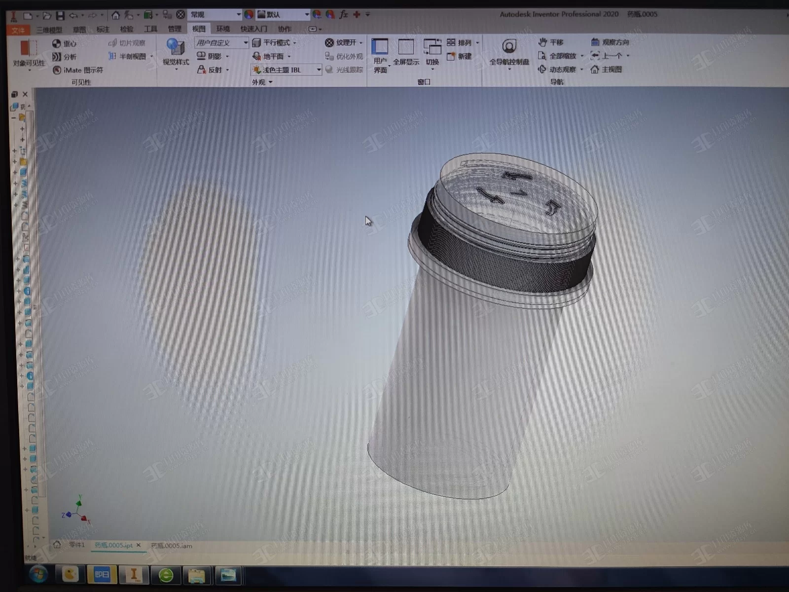The height and width of the screenshot is (592, 789).
Task: Switch to the 快速入门 ribbon tab
Action: coord(254,29)
